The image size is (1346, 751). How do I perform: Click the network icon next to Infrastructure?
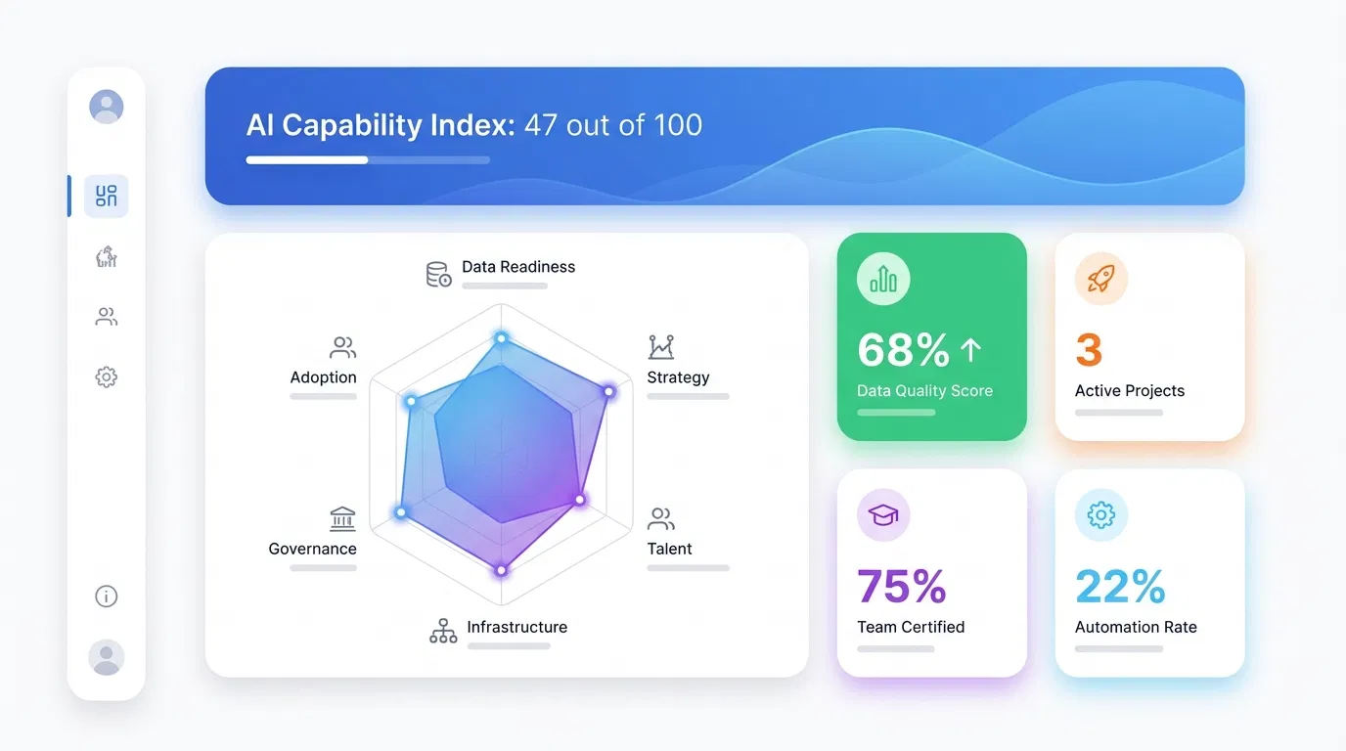pyautogui.click(x=443, y=631)
